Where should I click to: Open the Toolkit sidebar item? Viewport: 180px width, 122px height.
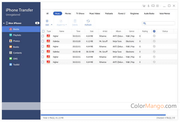coord(17,64)
